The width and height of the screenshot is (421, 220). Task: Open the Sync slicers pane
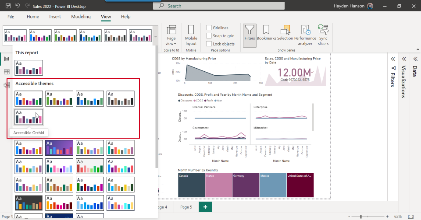323,35
